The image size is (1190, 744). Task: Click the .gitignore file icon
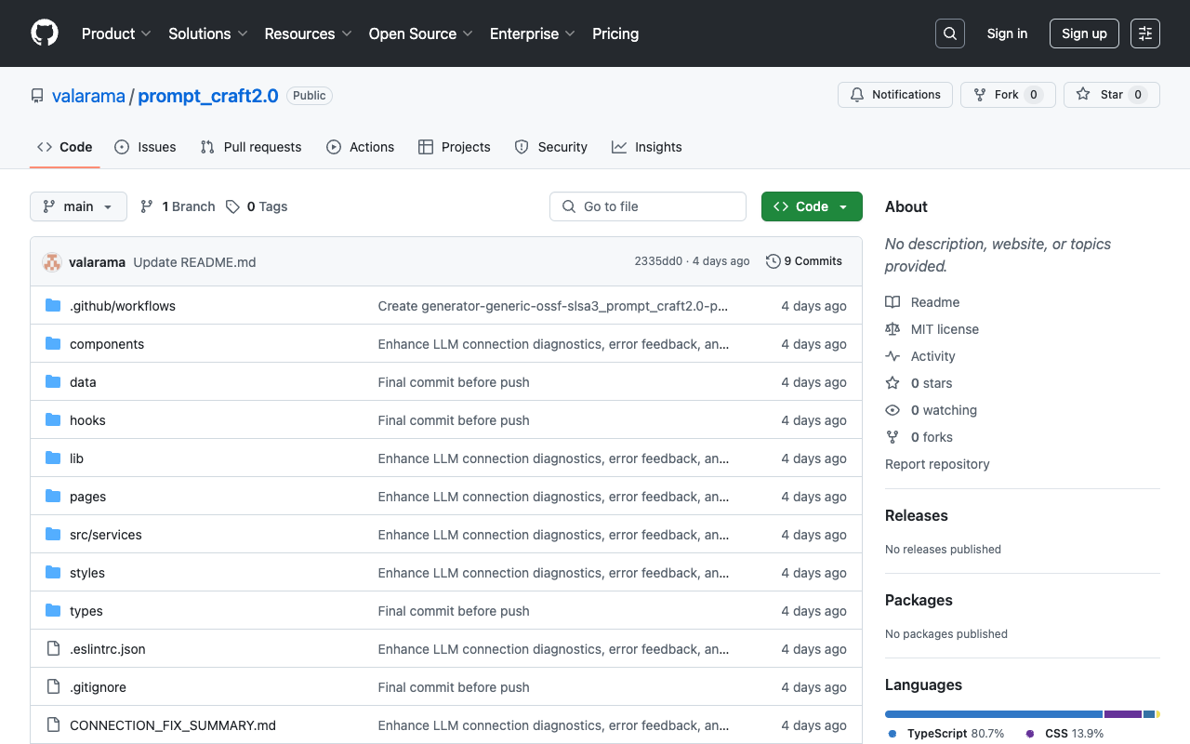53,687
